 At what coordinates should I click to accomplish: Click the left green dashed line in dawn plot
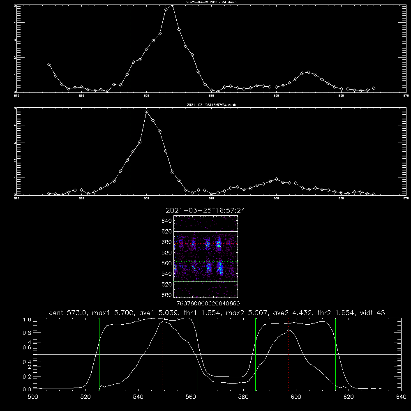pos(131,49)
